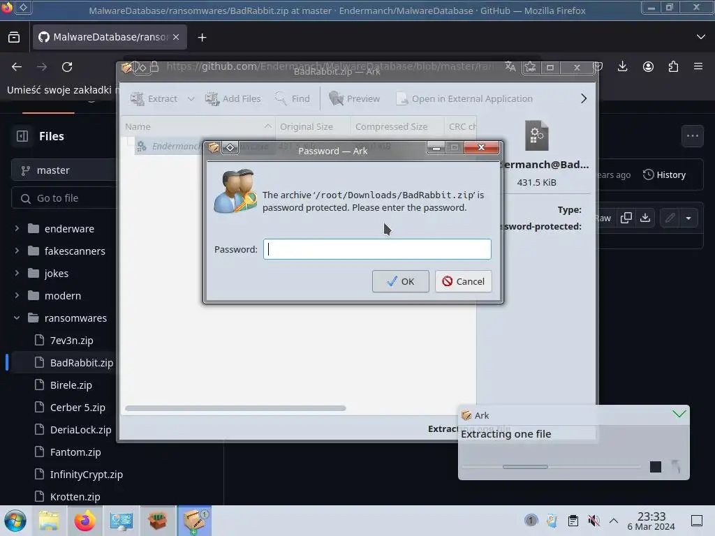Copy raw file icon on GitHub
This screenshot has width=715, height=536.
click(626, 218)
